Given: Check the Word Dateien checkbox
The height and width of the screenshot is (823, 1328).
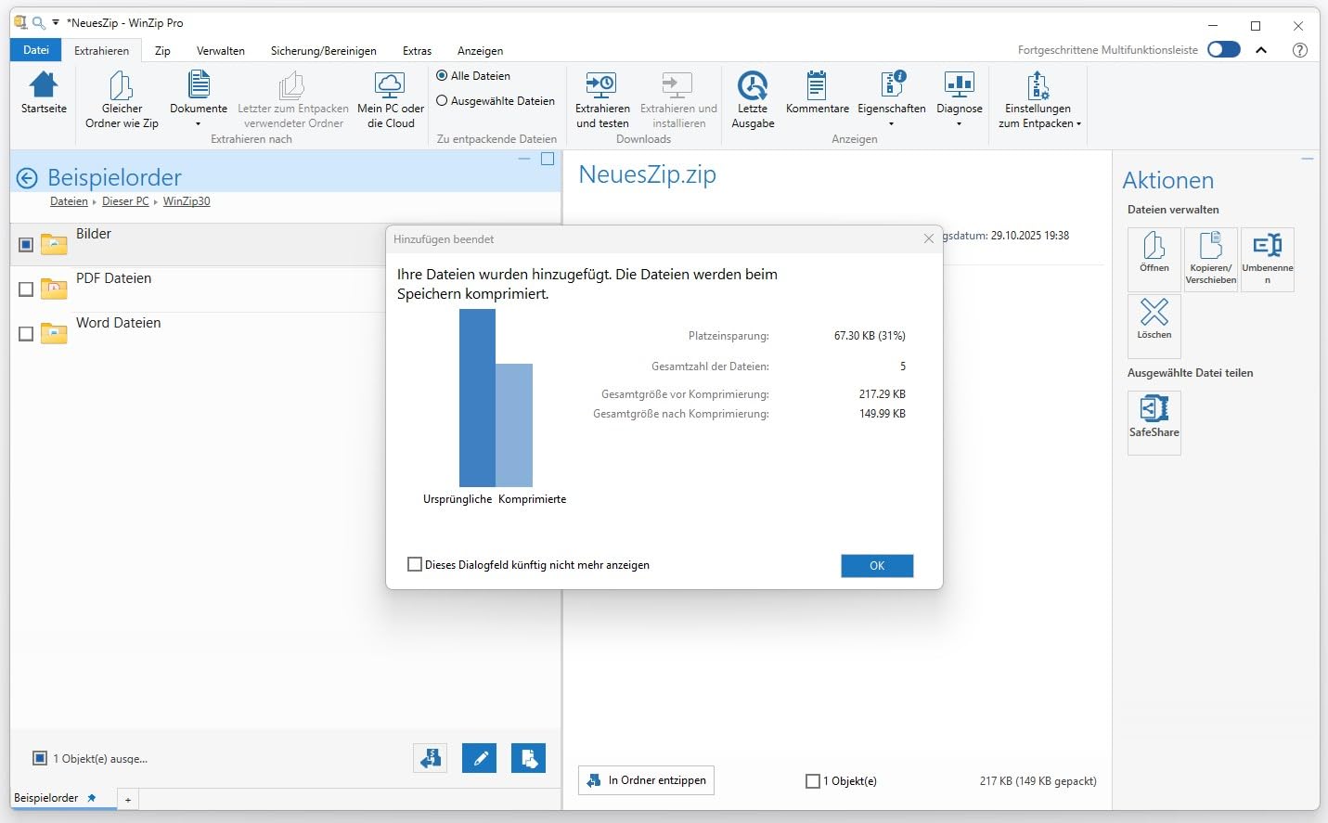Looking at the screenshot, I should click(26, 334).
